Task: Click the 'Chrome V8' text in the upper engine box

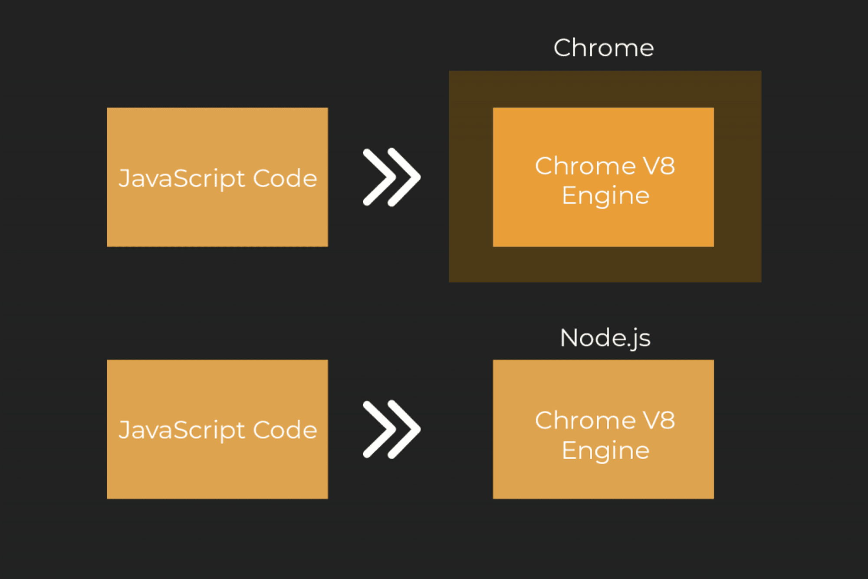Action: [x=605, y=166]
